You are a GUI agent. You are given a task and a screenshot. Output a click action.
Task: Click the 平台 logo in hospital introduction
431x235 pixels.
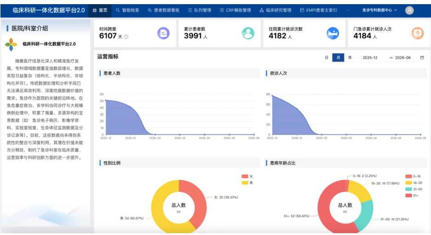pos(11,44)
